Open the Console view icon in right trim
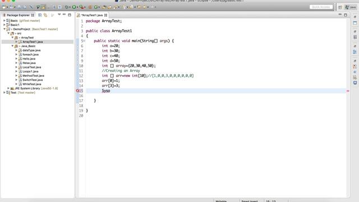 (x=355, y=82)
